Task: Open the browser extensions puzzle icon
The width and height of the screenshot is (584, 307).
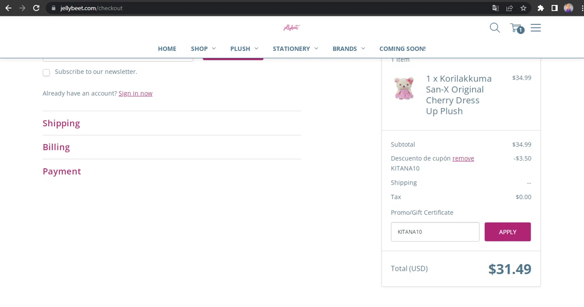Action: tap(540, 8)
